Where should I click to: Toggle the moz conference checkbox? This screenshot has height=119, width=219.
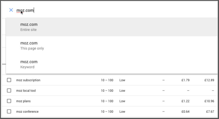pyautogui.click(x=9, y=112)
